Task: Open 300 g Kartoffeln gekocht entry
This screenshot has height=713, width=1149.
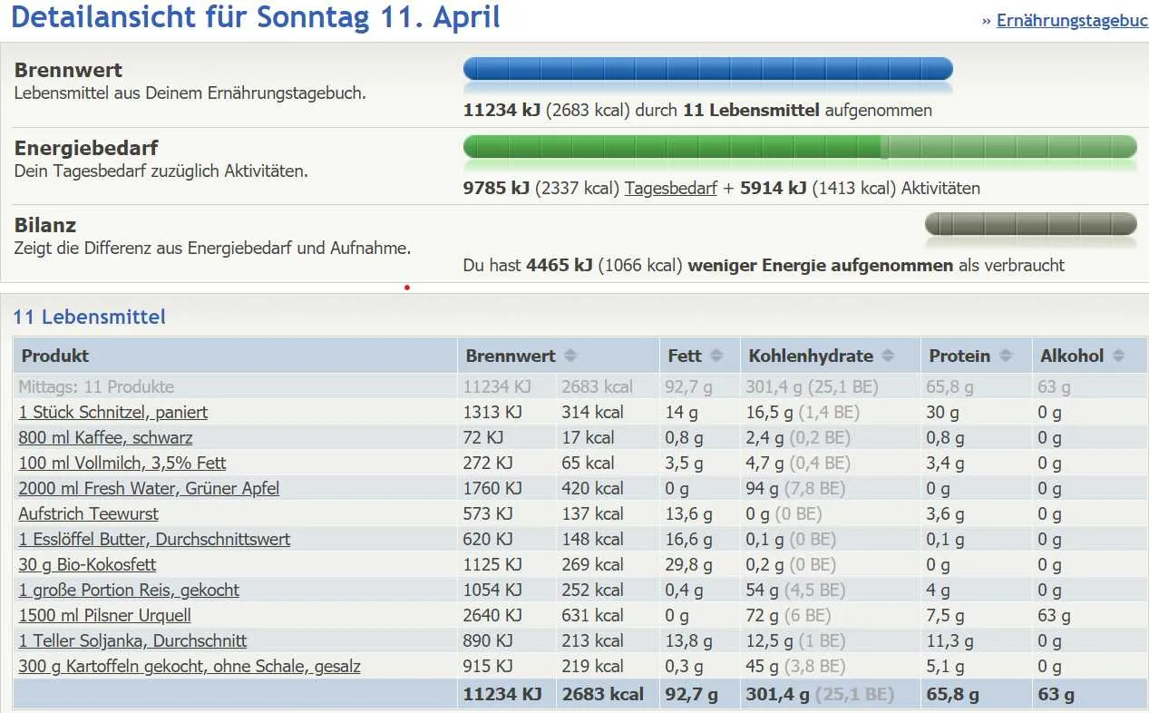Action: [x=190, y=666]
